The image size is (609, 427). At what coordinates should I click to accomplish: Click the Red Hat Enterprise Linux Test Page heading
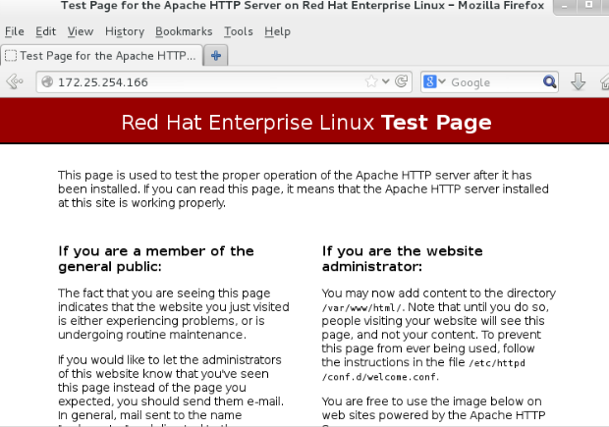point(306,123)
